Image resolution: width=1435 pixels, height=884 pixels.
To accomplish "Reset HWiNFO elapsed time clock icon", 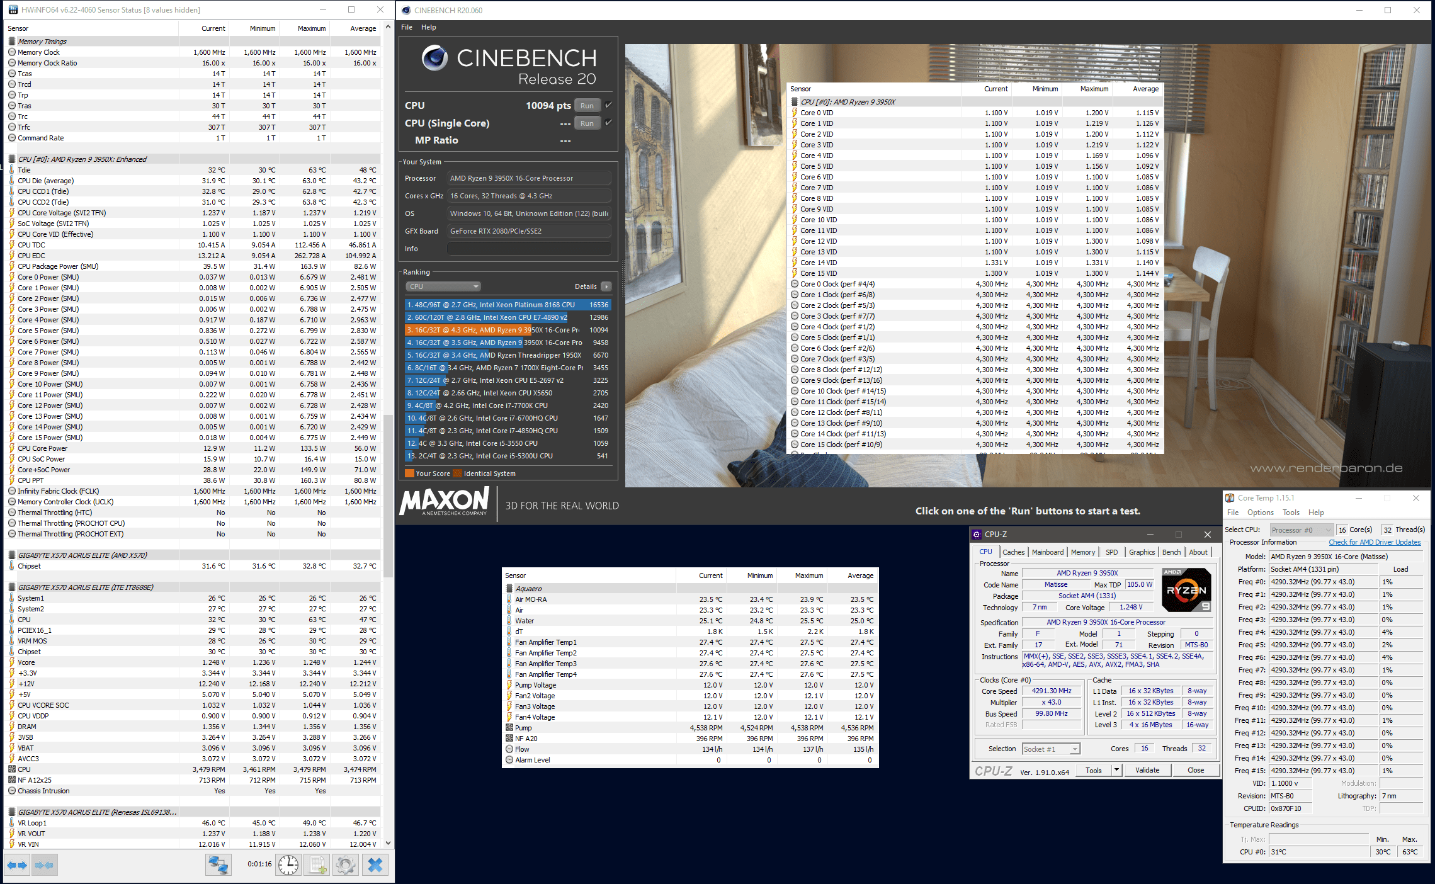I will coord(288,865).
